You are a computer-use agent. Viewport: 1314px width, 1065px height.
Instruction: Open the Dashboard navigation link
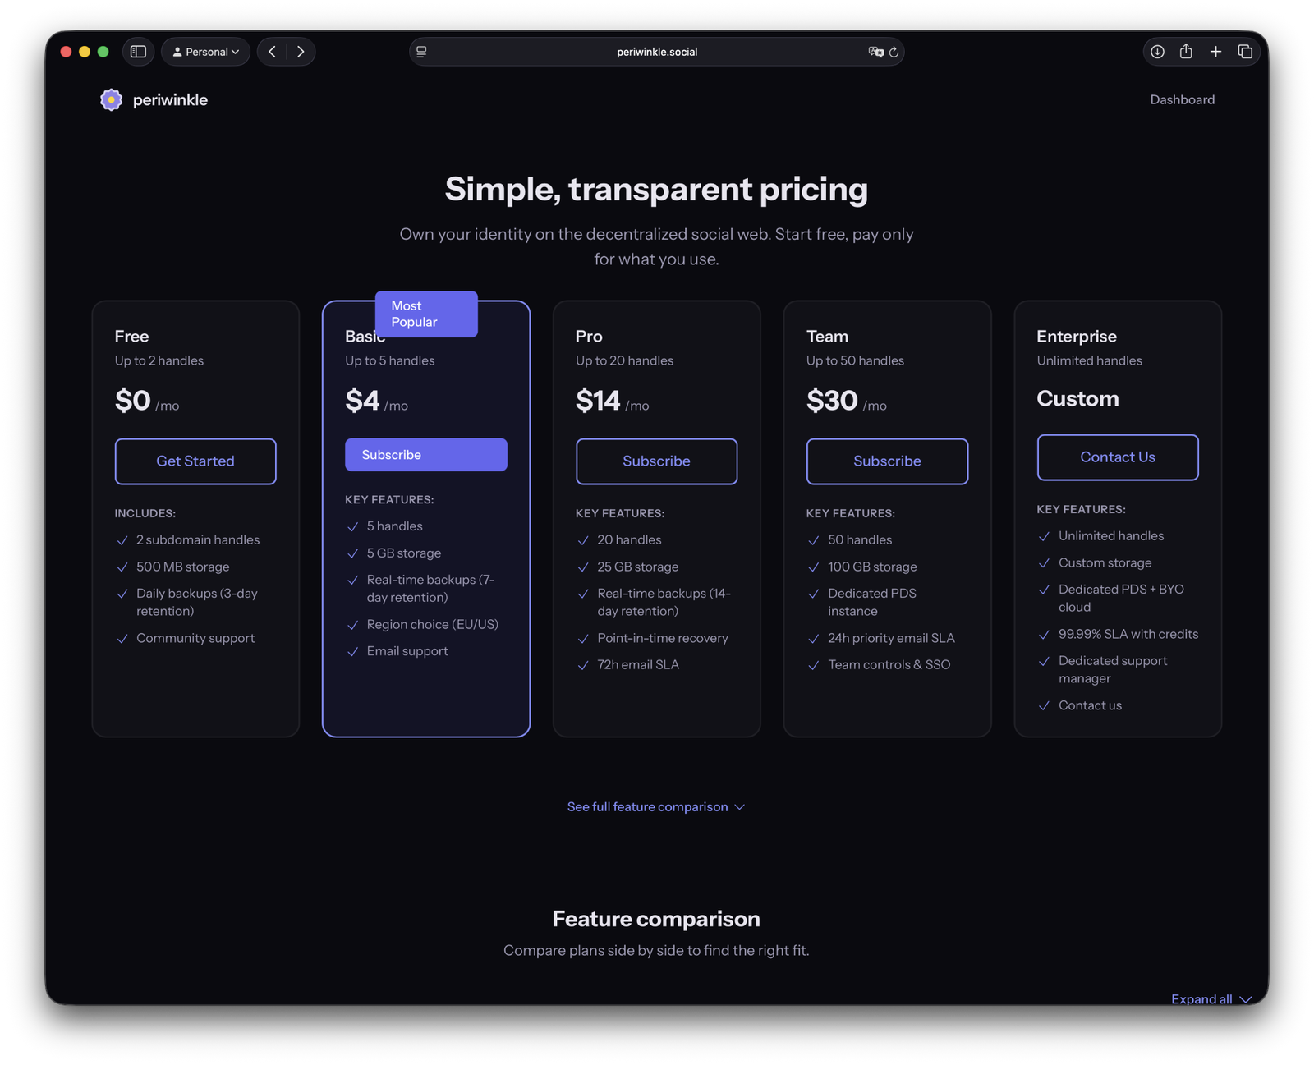coord(1182,99)
